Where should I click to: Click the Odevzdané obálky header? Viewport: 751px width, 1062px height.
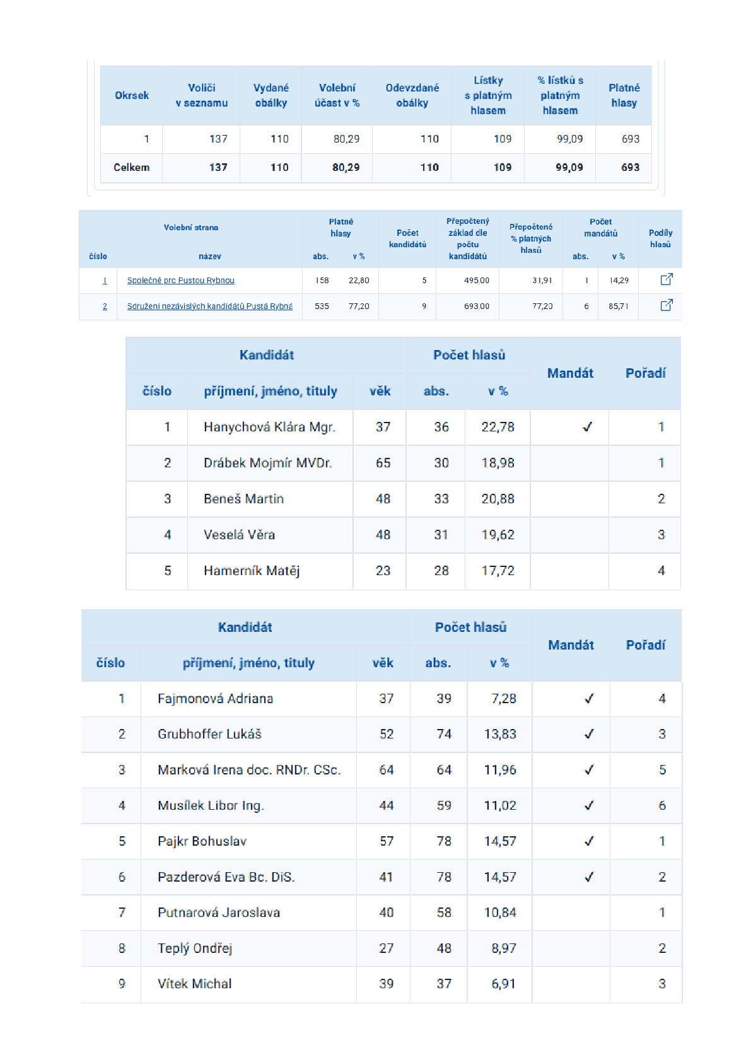tap(412, 95)
